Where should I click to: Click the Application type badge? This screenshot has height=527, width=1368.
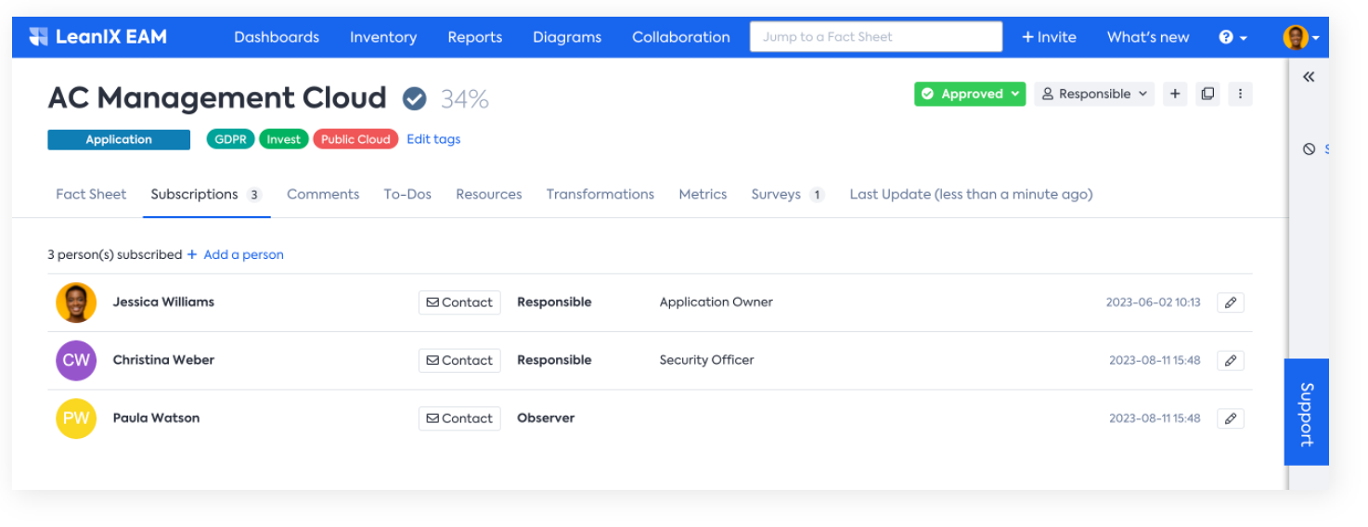tap(119, 139)
